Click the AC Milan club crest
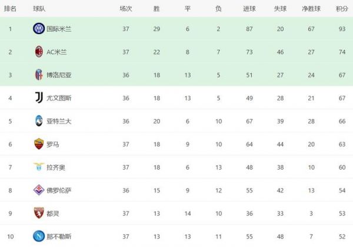The width and height of the screenshot is (353, 247). click(39, 52)
